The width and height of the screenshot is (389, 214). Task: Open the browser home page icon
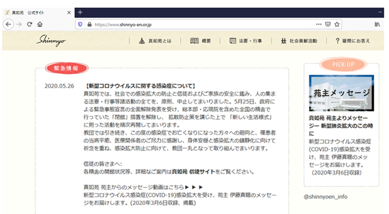click(40, 24)
